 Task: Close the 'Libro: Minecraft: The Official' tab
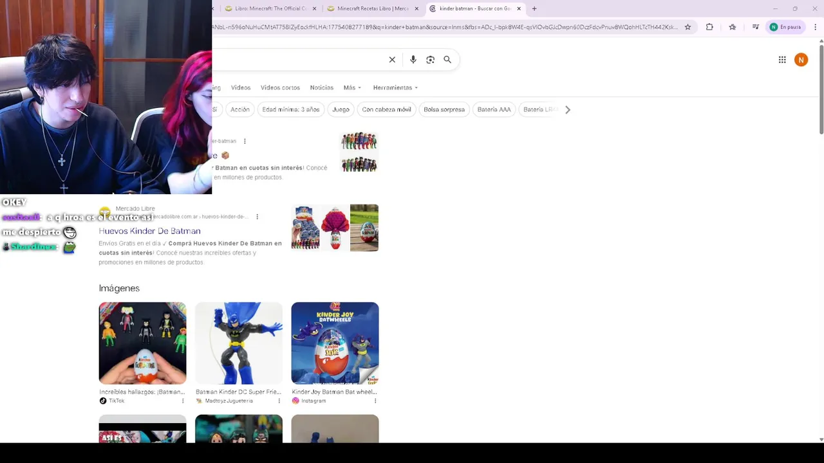pos(315,8)
